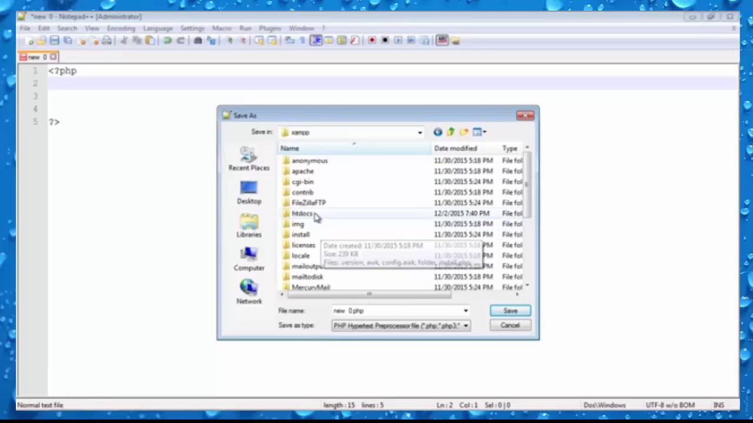Viewport: 753px width, 423px height.
Task: Open the Edit menu
Action: tap(44, 28)
